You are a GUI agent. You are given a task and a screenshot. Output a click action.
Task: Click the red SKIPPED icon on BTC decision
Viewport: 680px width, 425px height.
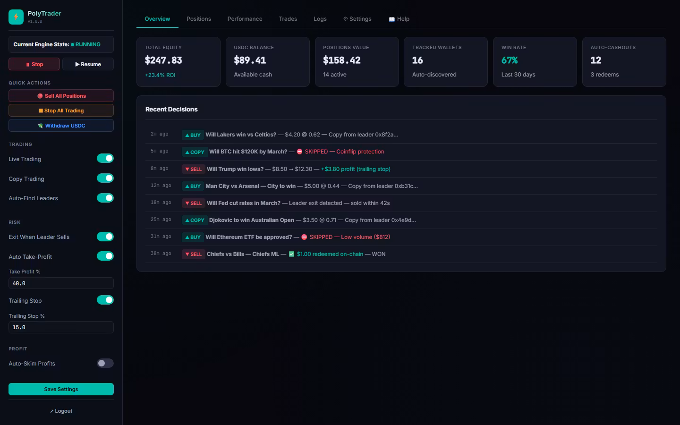(299, 152)
